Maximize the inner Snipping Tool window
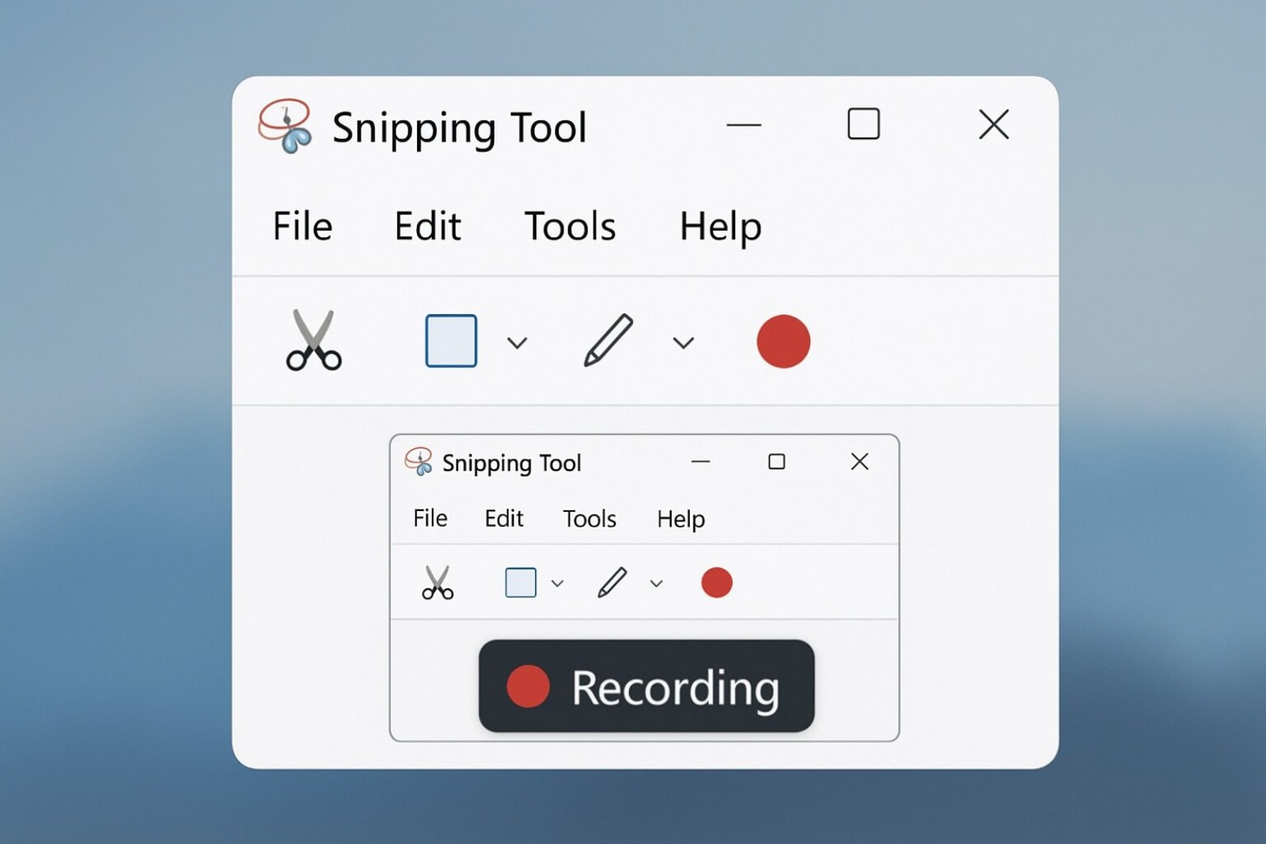The width and height of the screenshot is (1266, 844). [x=777, y=461]
